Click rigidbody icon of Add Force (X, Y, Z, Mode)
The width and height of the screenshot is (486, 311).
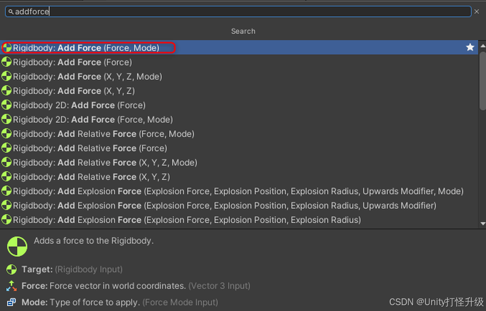(x=6, y=76)
